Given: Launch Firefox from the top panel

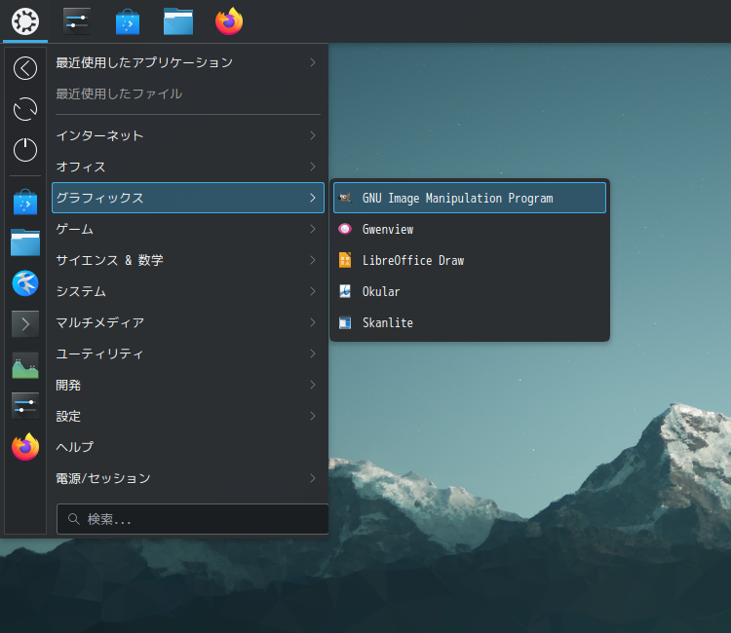Looking at the screenshot, I should [x=229, y=21].
